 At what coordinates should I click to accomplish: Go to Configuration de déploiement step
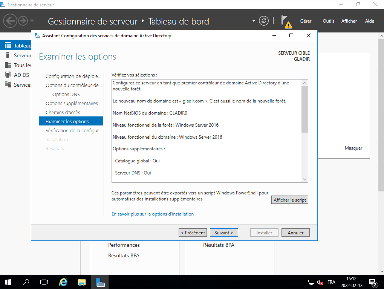[x=73, y=76]
